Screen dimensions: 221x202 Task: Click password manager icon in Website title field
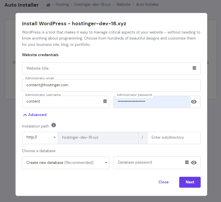click(x=194, y=68)
